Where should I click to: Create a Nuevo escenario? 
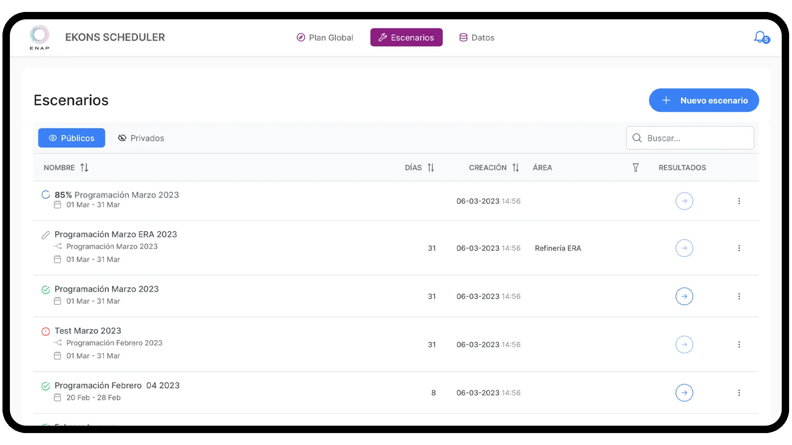click(704, 100)
